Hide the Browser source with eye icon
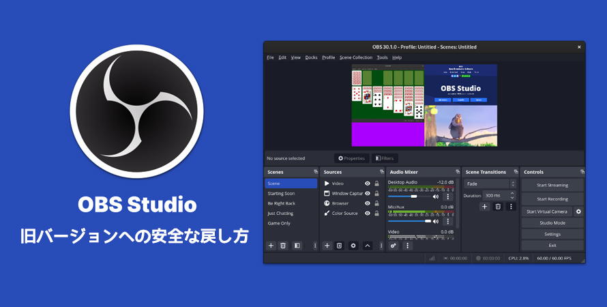The image size is (607, 307). click(368, 203)
